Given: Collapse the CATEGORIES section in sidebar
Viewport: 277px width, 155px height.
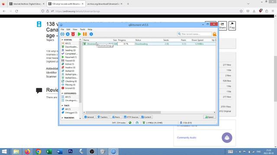Looking at the screenshot, I should [62, 93].
